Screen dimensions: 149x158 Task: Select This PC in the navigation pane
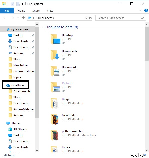coord(16,123)
